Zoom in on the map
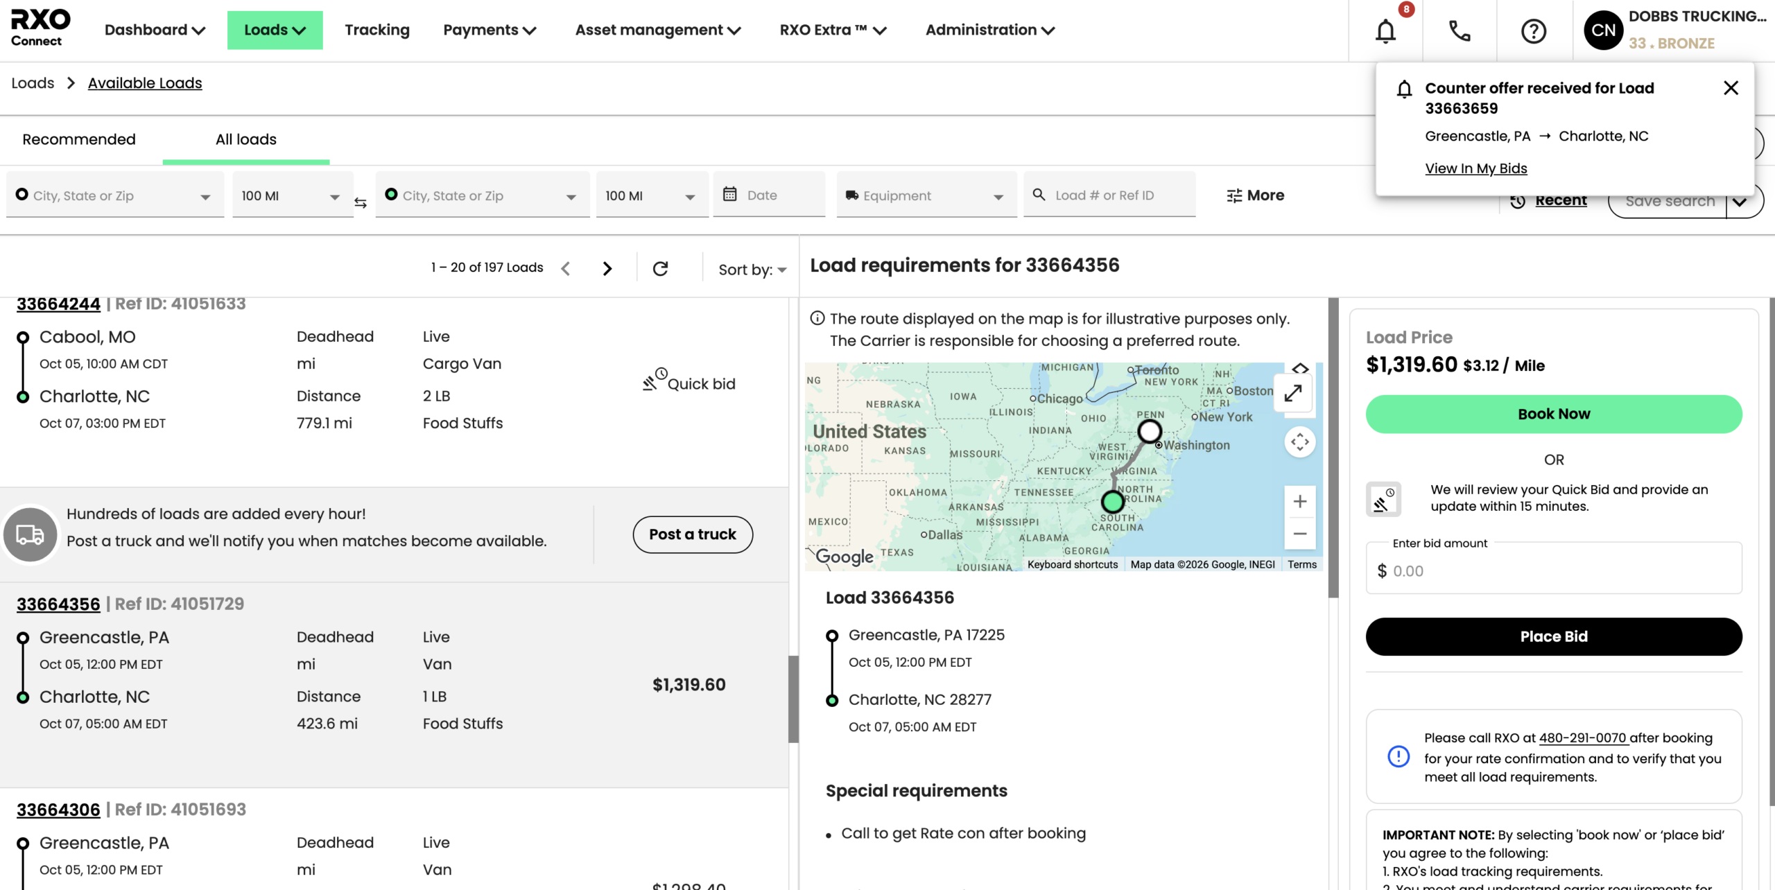 tap(1300, 501)
